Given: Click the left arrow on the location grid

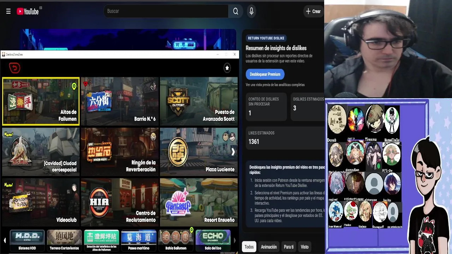Looking at the screenshot, I should [x=6, y=152].
